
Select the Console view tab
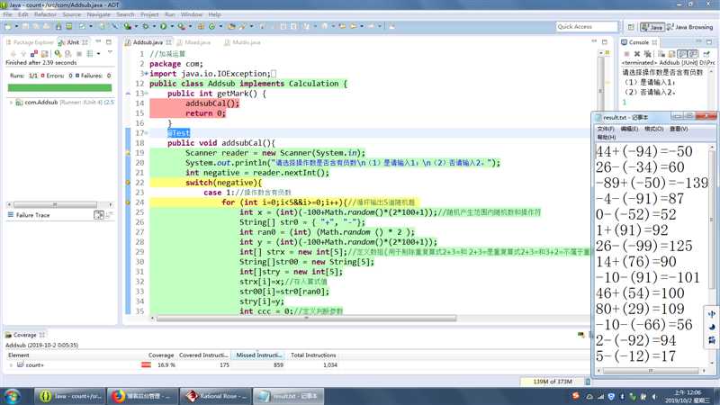coord(638,42)
